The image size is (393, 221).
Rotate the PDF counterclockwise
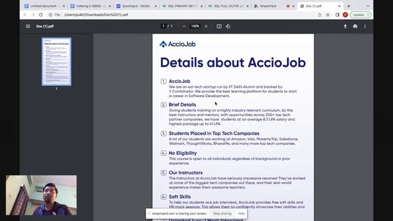click(x=228, y=26)
